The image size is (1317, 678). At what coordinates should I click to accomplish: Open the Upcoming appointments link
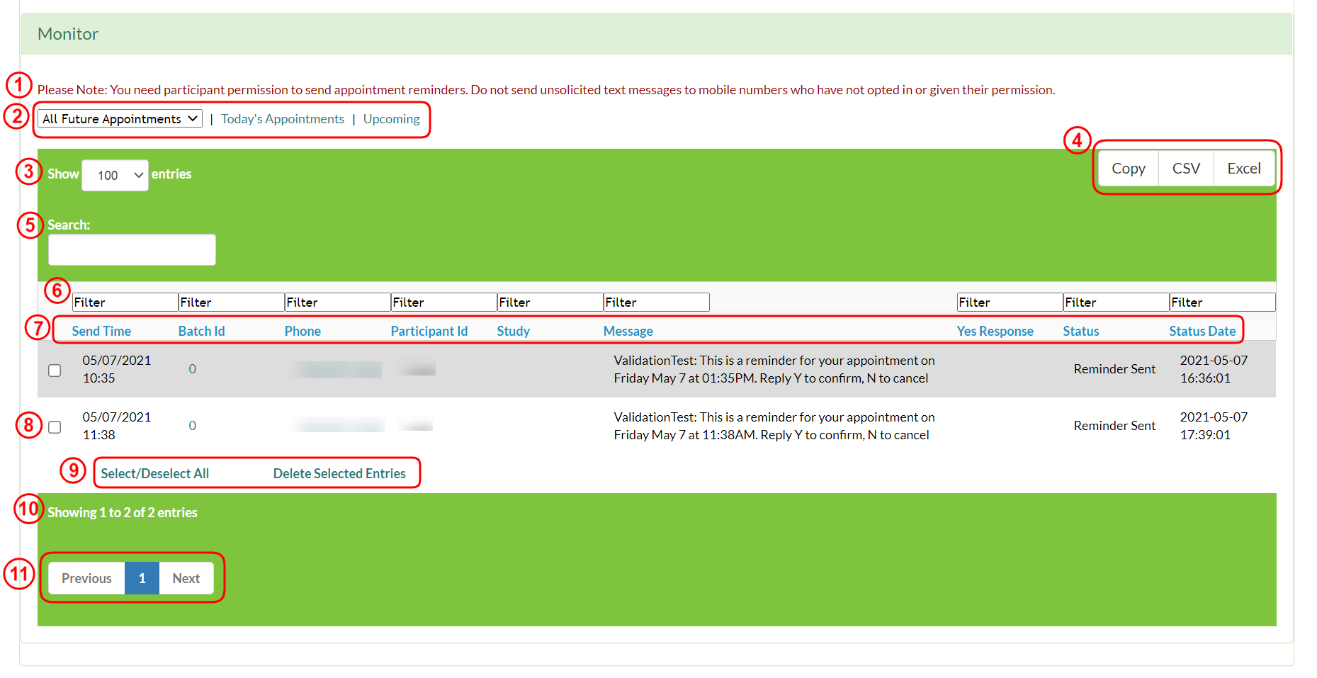click(x=391, y=119)
